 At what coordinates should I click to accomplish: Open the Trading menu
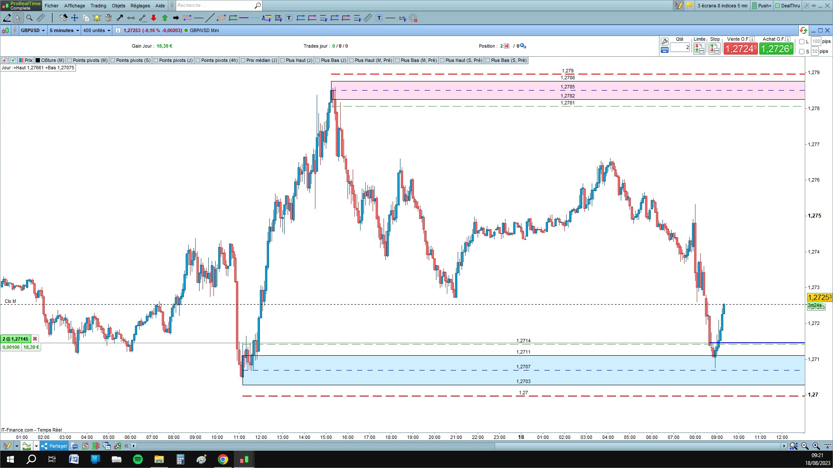pos(98,6)
